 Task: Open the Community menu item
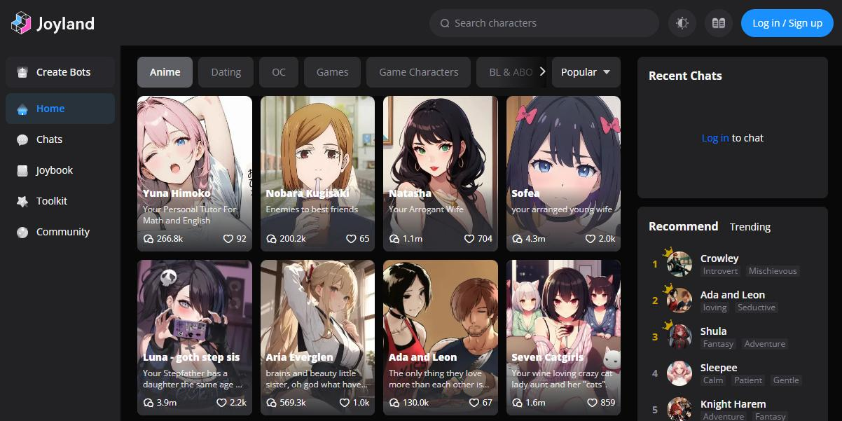60,232
